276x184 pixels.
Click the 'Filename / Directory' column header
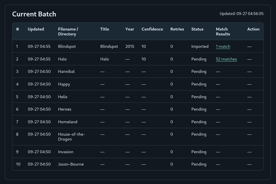(x=68, y=32)
